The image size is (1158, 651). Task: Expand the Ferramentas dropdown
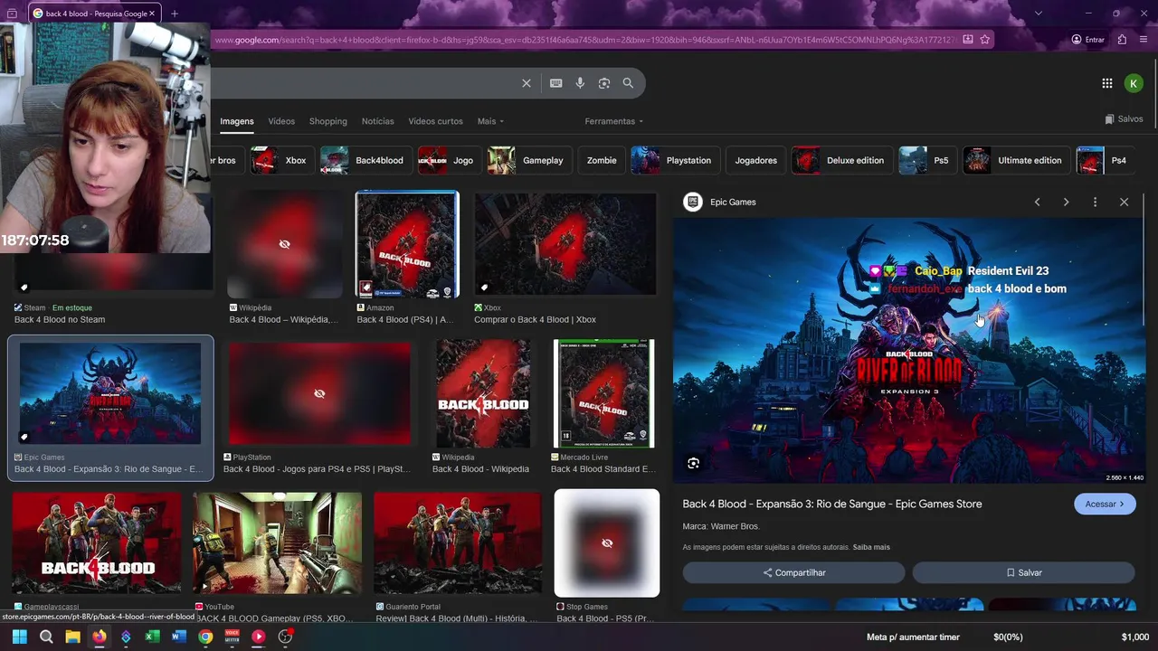[614, 121]
